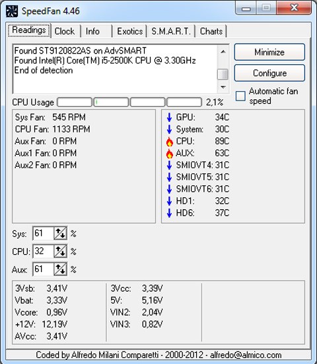Click the first CPU Usage core bar

pos(75,102)
